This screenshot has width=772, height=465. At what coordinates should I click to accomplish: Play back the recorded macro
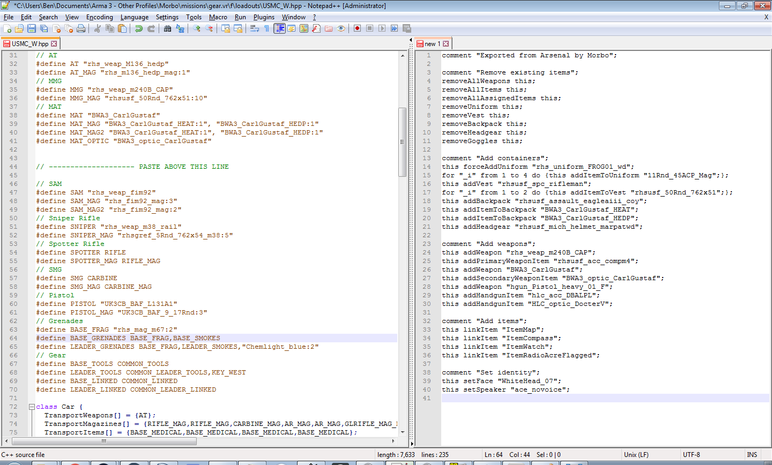pyautogui.click(x=381, y=28)
